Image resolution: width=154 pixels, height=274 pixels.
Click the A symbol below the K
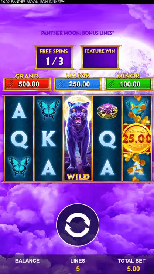48,167
